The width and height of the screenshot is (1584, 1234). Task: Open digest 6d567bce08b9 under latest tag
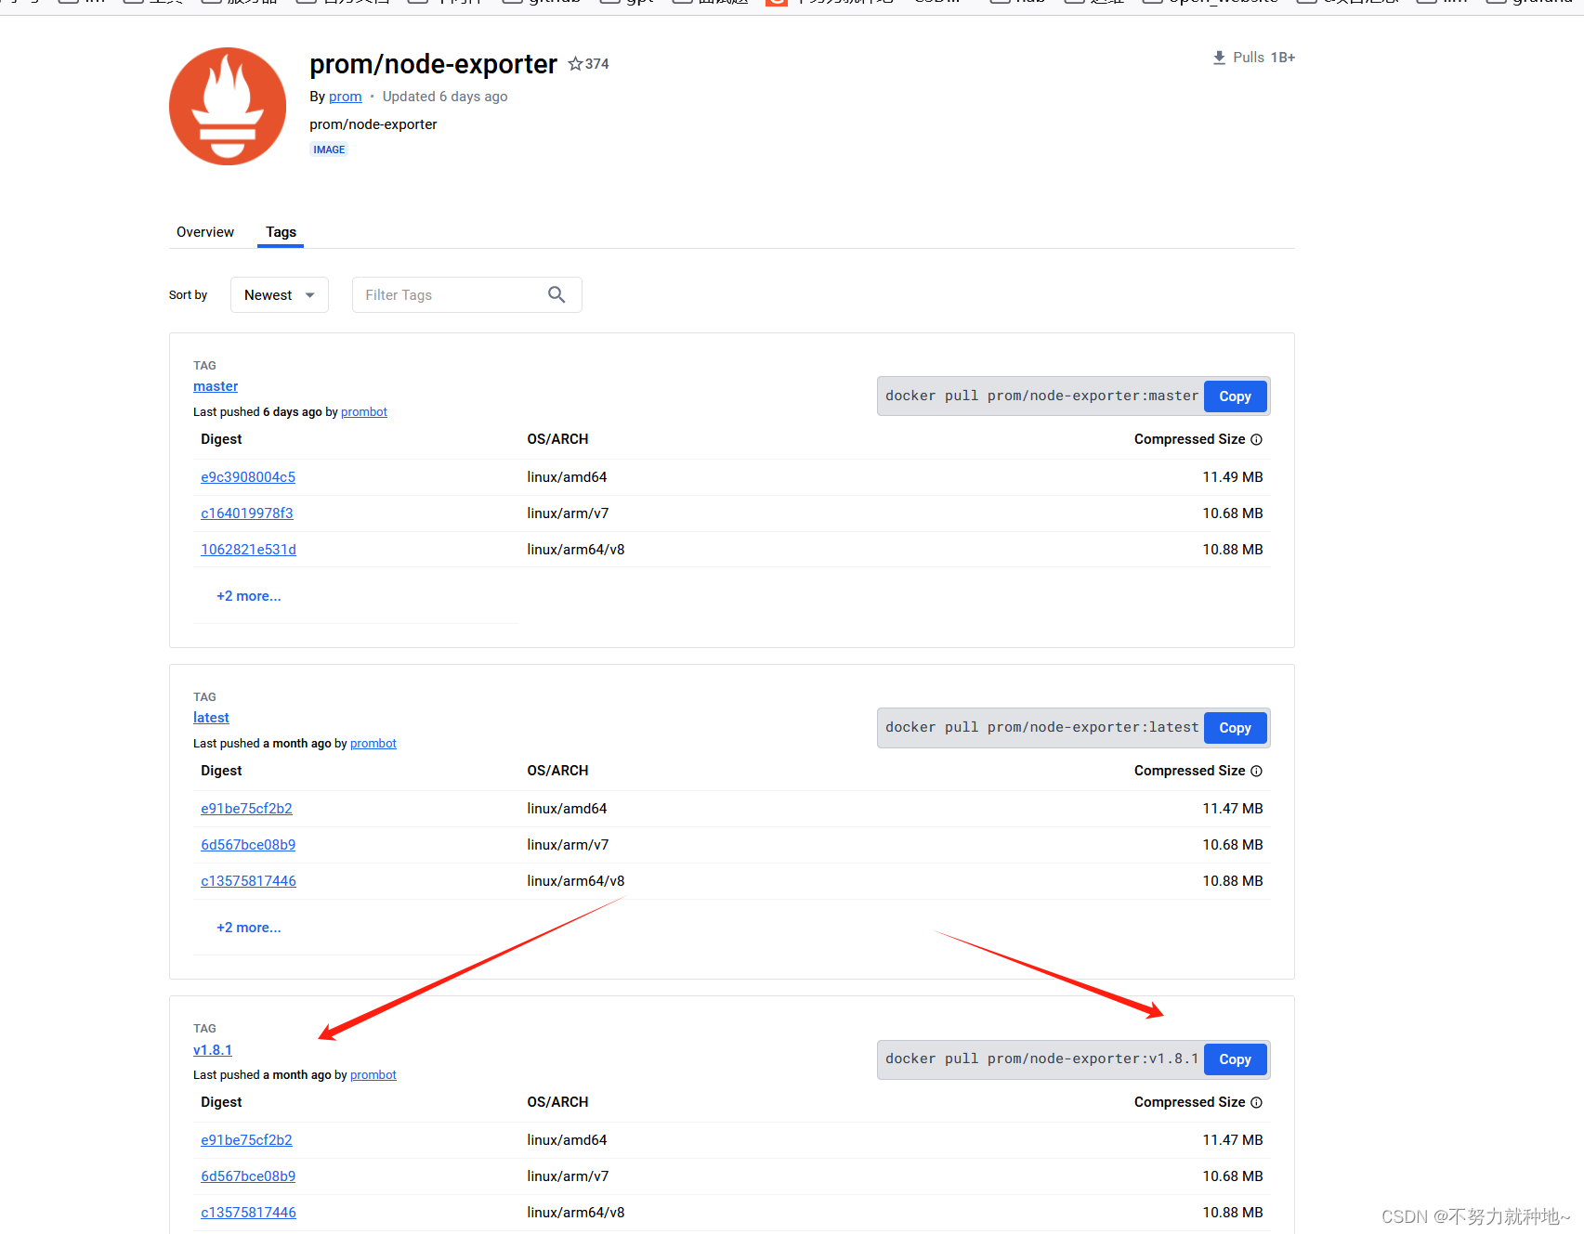tap(248, 845)
